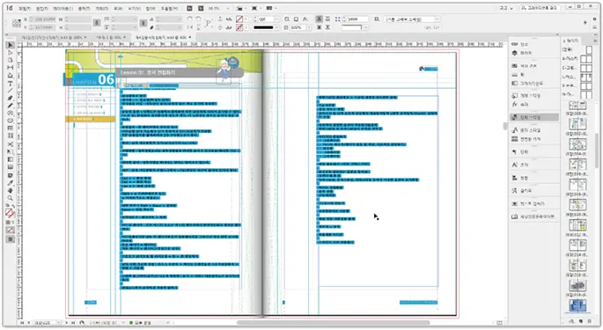
Task: Toggle fill and stroke in toolbox
Action: pyautogui.click(x=10, y=213)
